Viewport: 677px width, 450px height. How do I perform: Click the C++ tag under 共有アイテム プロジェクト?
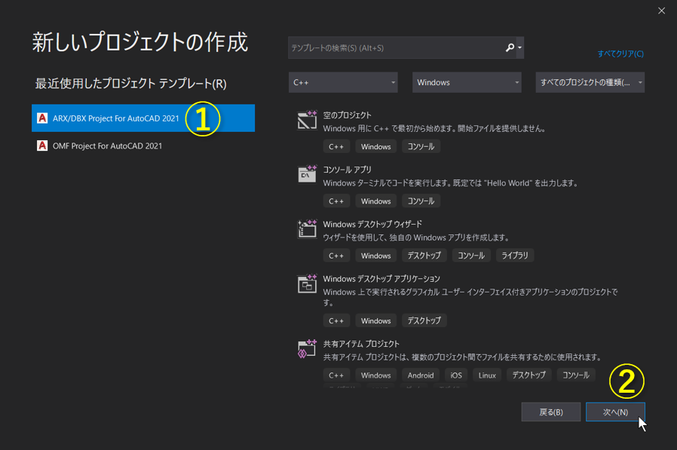[336, 375]
